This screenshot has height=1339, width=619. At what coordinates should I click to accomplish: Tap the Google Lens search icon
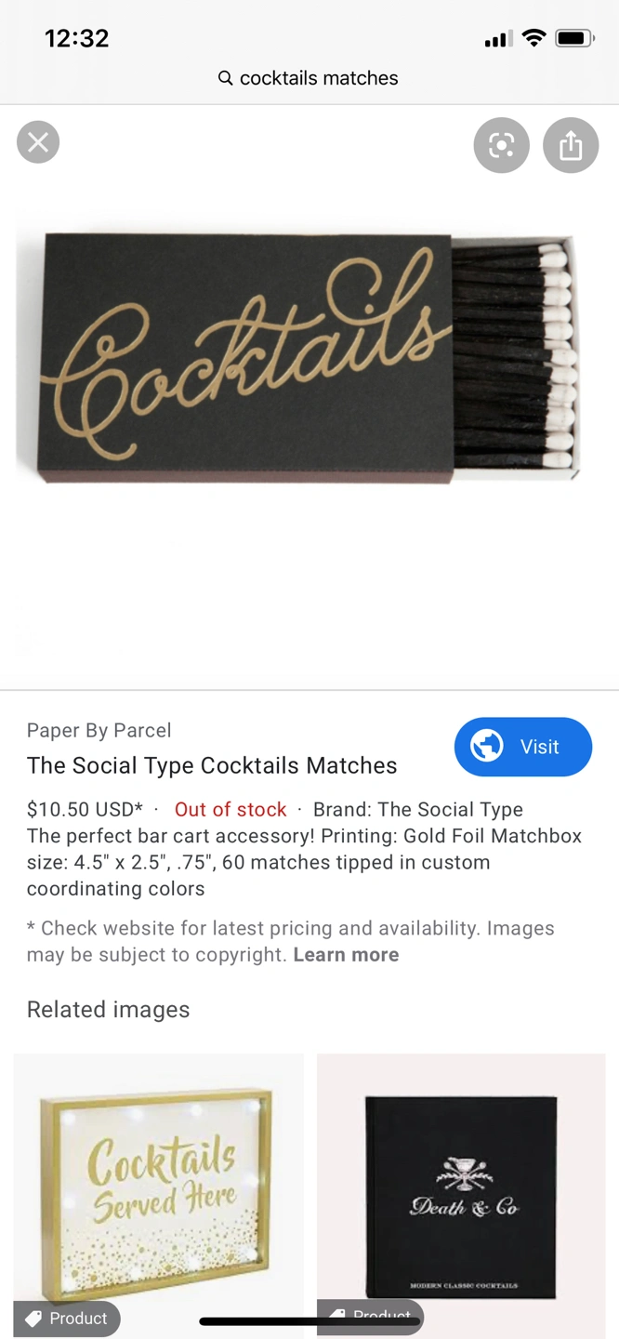coord(501,145)
